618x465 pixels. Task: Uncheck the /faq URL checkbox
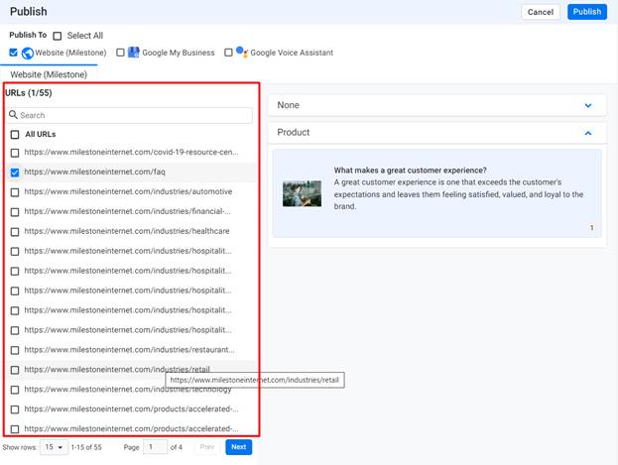[15, 173]
